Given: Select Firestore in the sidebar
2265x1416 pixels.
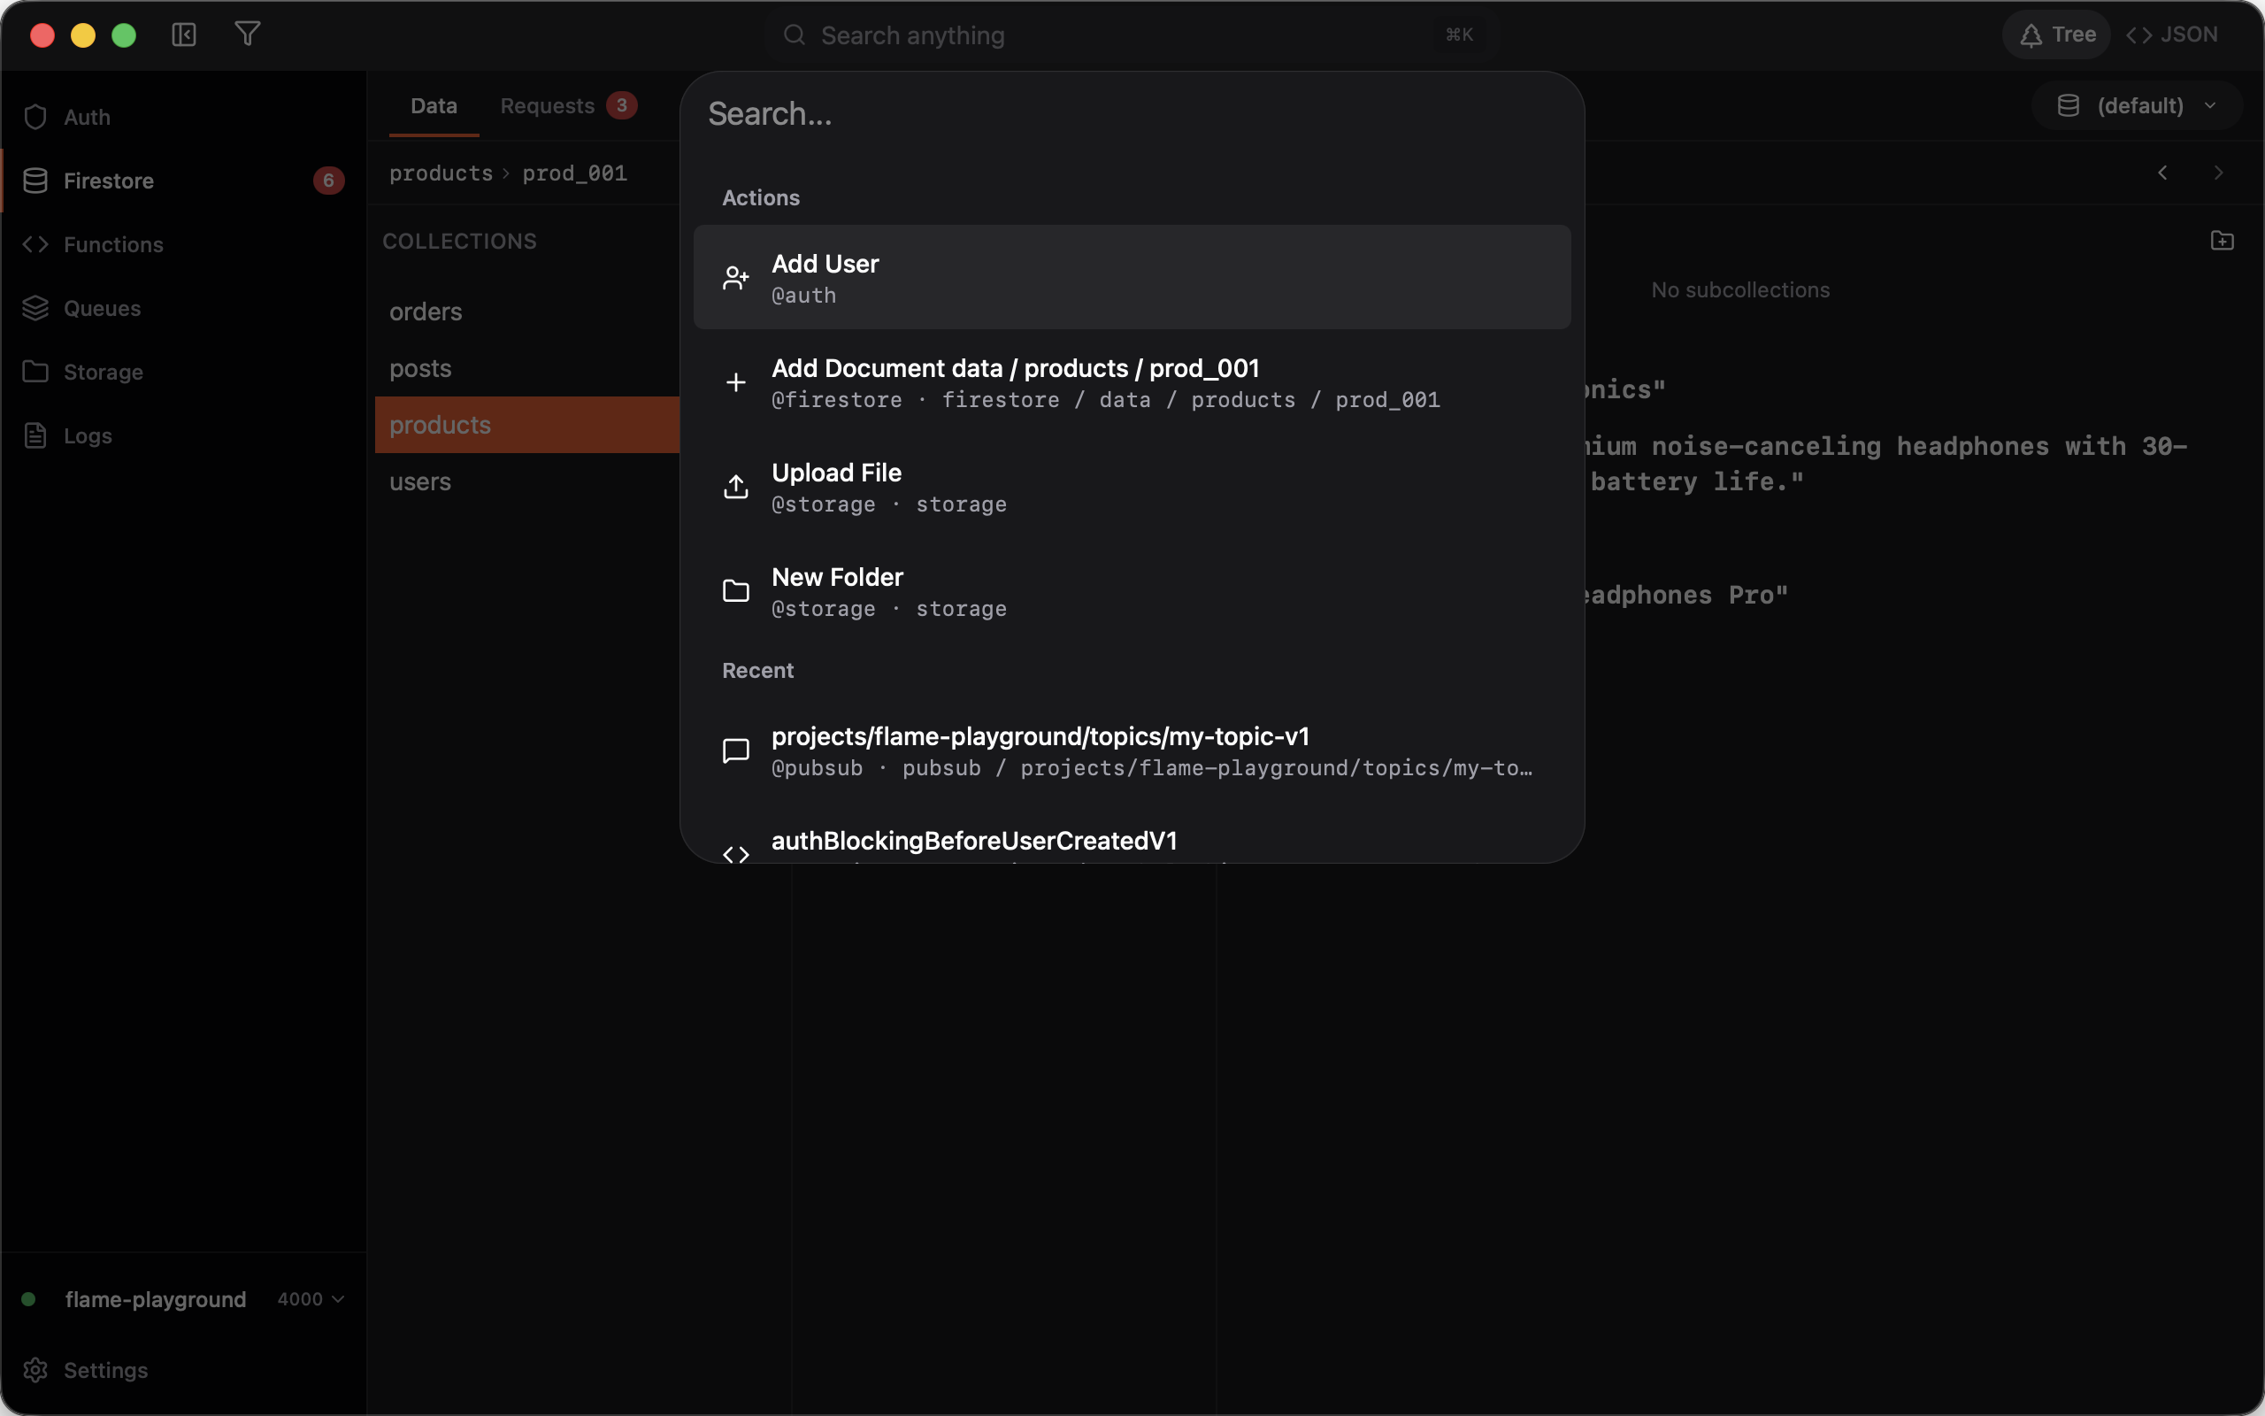Looking at the screenshot, I should click(x=183, y=181).
